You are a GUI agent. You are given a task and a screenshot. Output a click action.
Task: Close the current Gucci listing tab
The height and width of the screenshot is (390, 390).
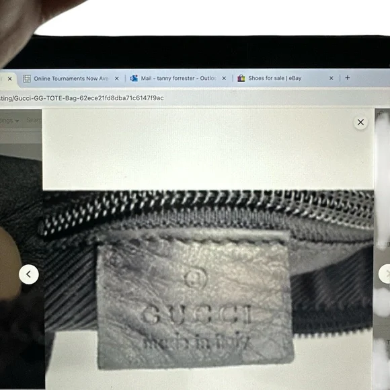pos(9,79)
